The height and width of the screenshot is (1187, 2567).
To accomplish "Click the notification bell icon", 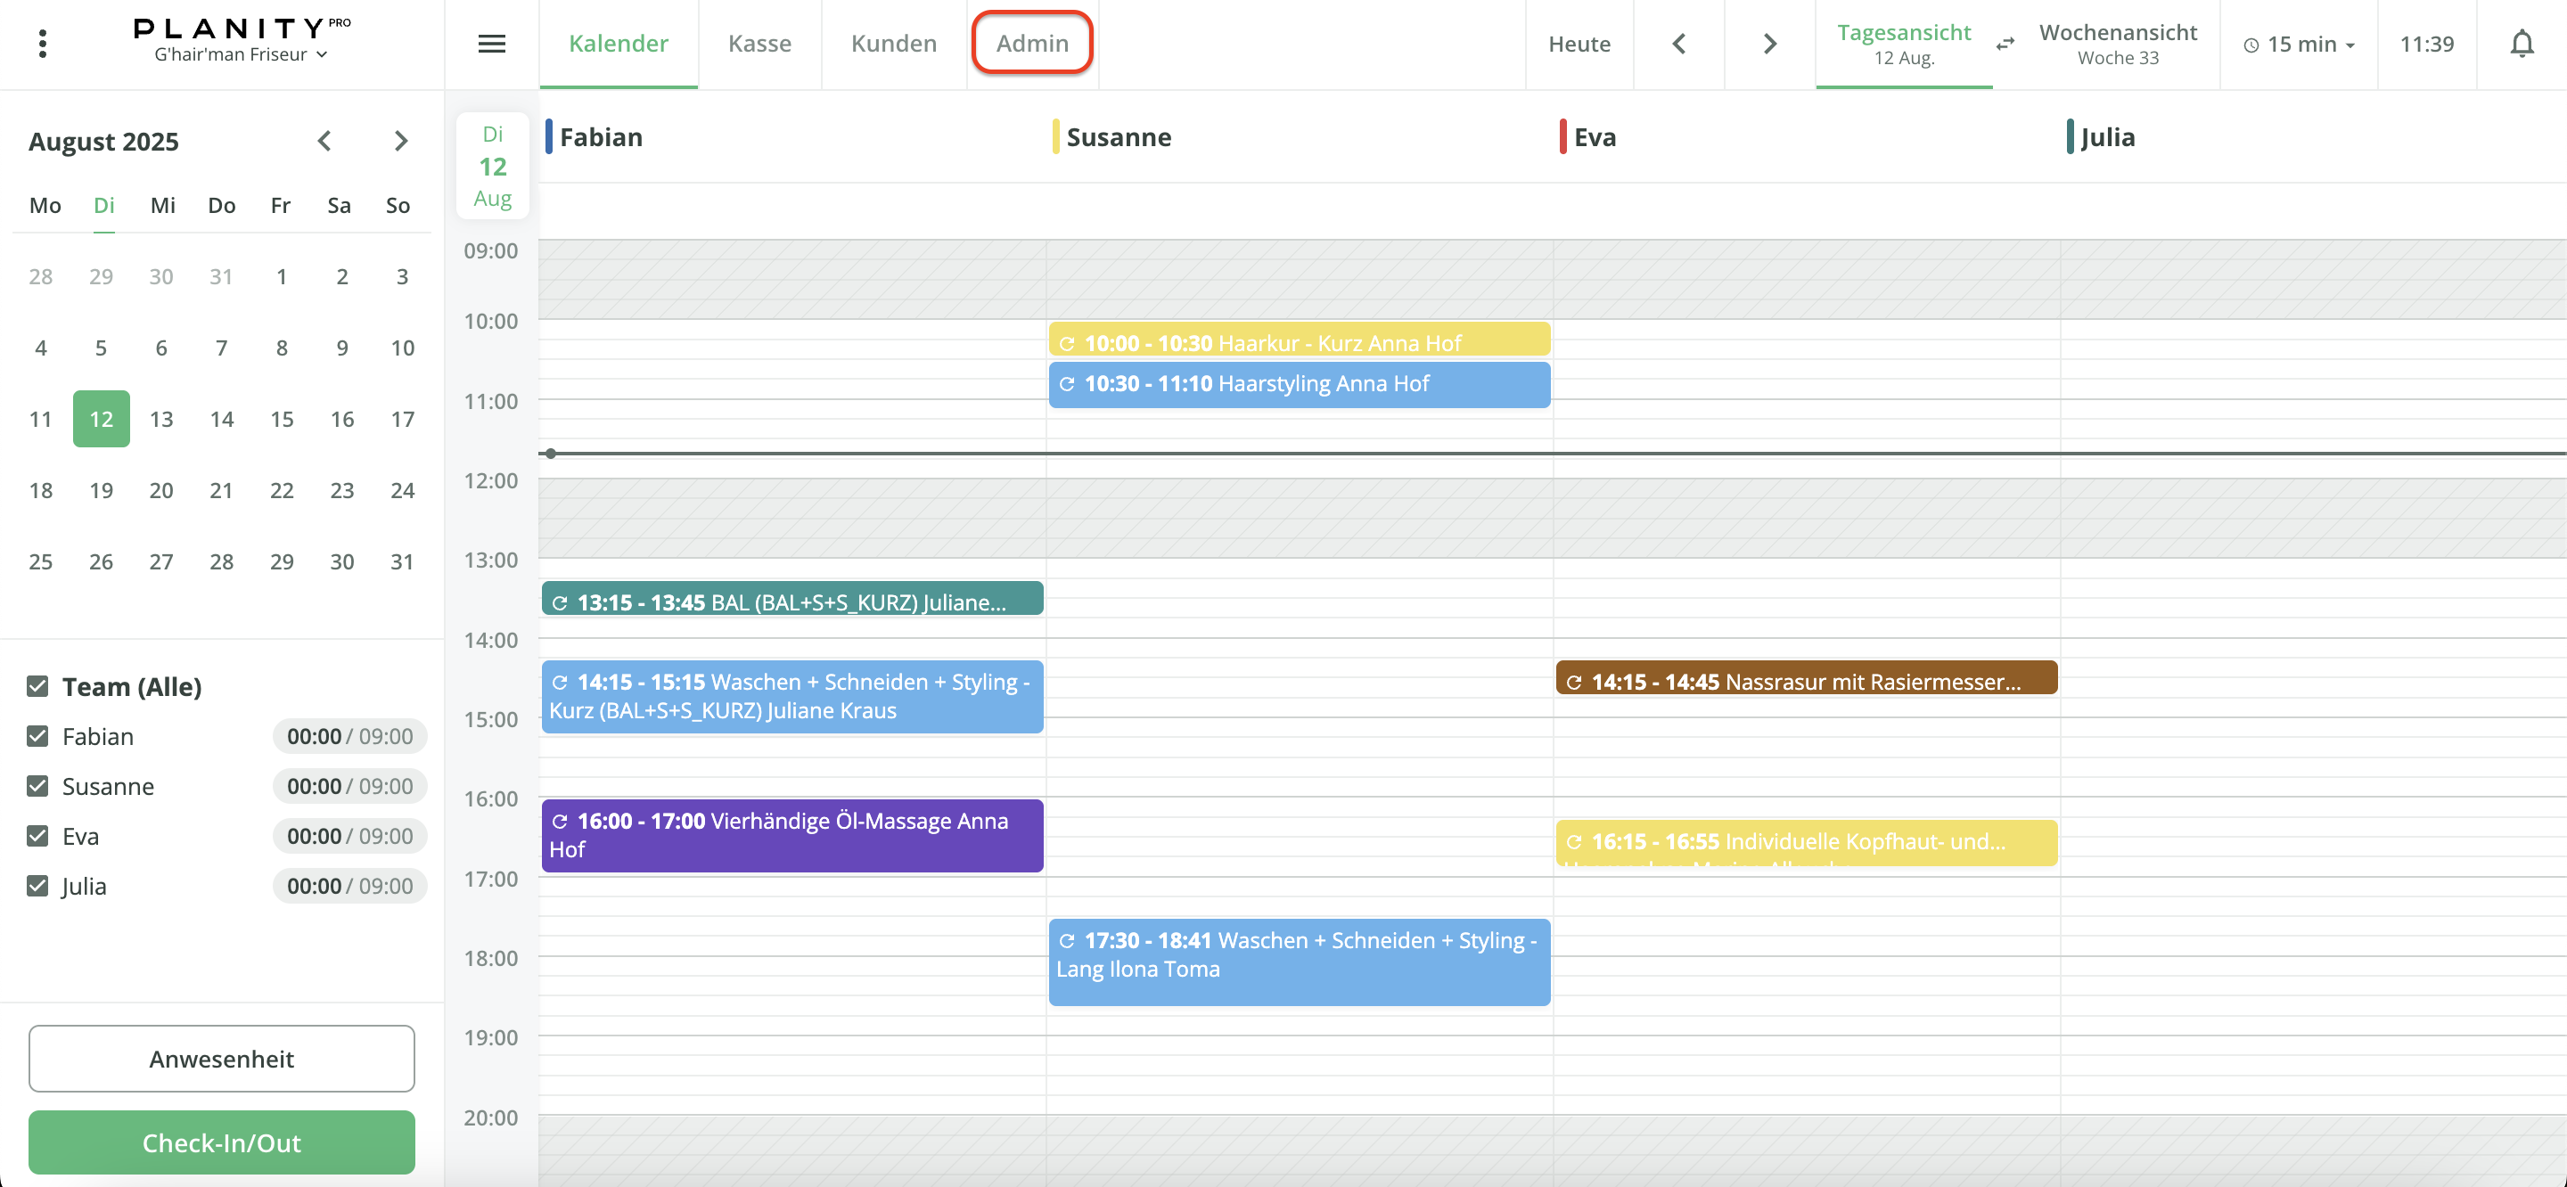I will click(2522, 44).
